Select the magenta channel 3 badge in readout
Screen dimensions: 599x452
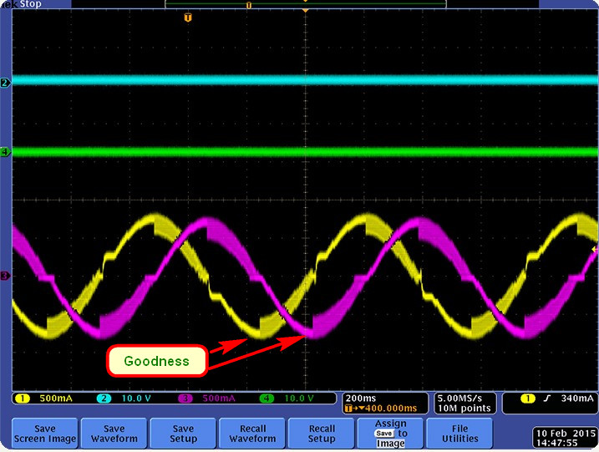tap(185, 399)
